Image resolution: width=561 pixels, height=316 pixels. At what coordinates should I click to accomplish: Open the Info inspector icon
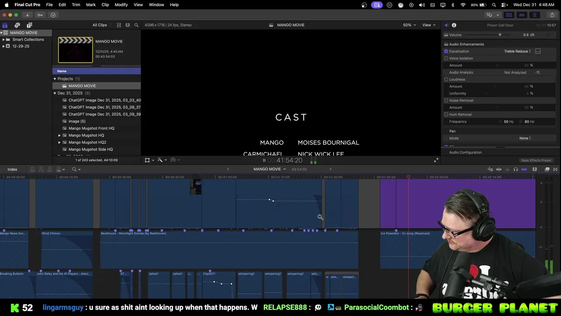[454, 25]
